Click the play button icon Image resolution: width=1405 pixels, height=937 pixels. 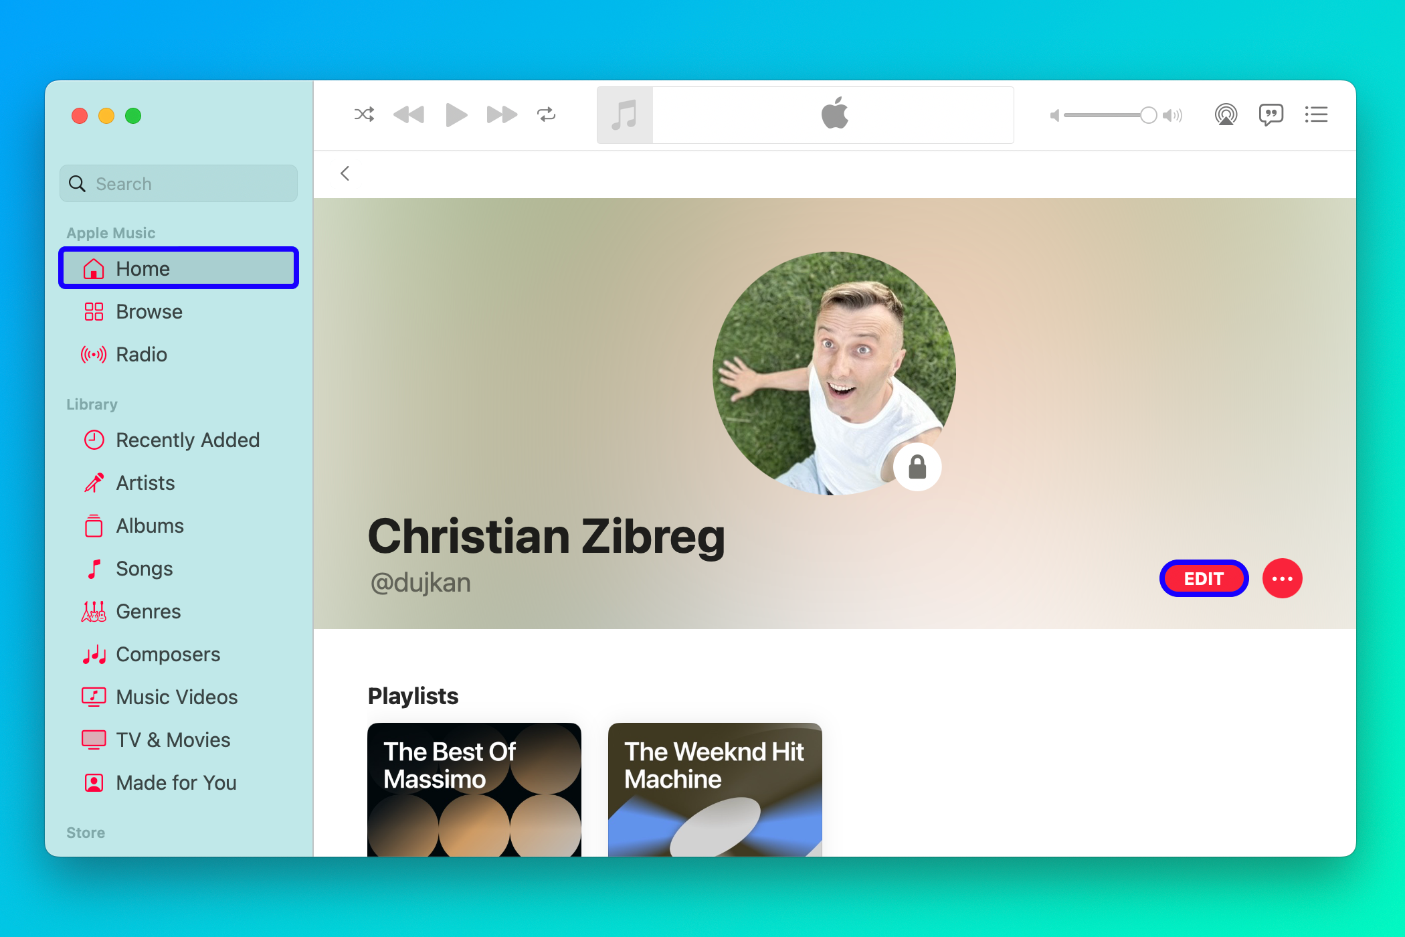pos(456,115)
